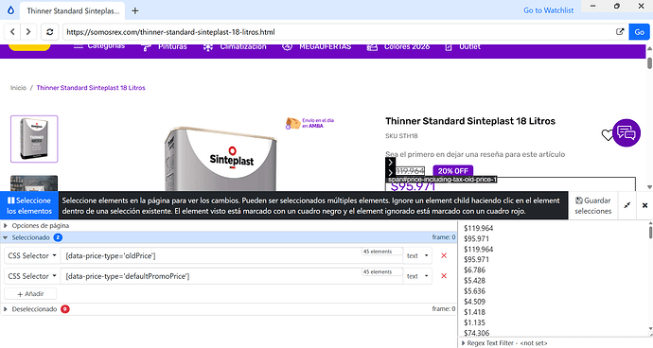Click the blue 2 count badge on Seleccionado
This screenshot has width=653, height=348.
click(x=58, y=237)
